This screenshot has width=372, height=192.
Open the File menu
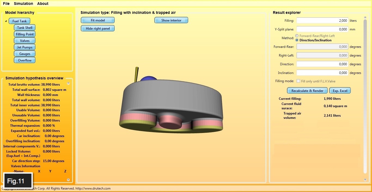click(x=6, y=4)
